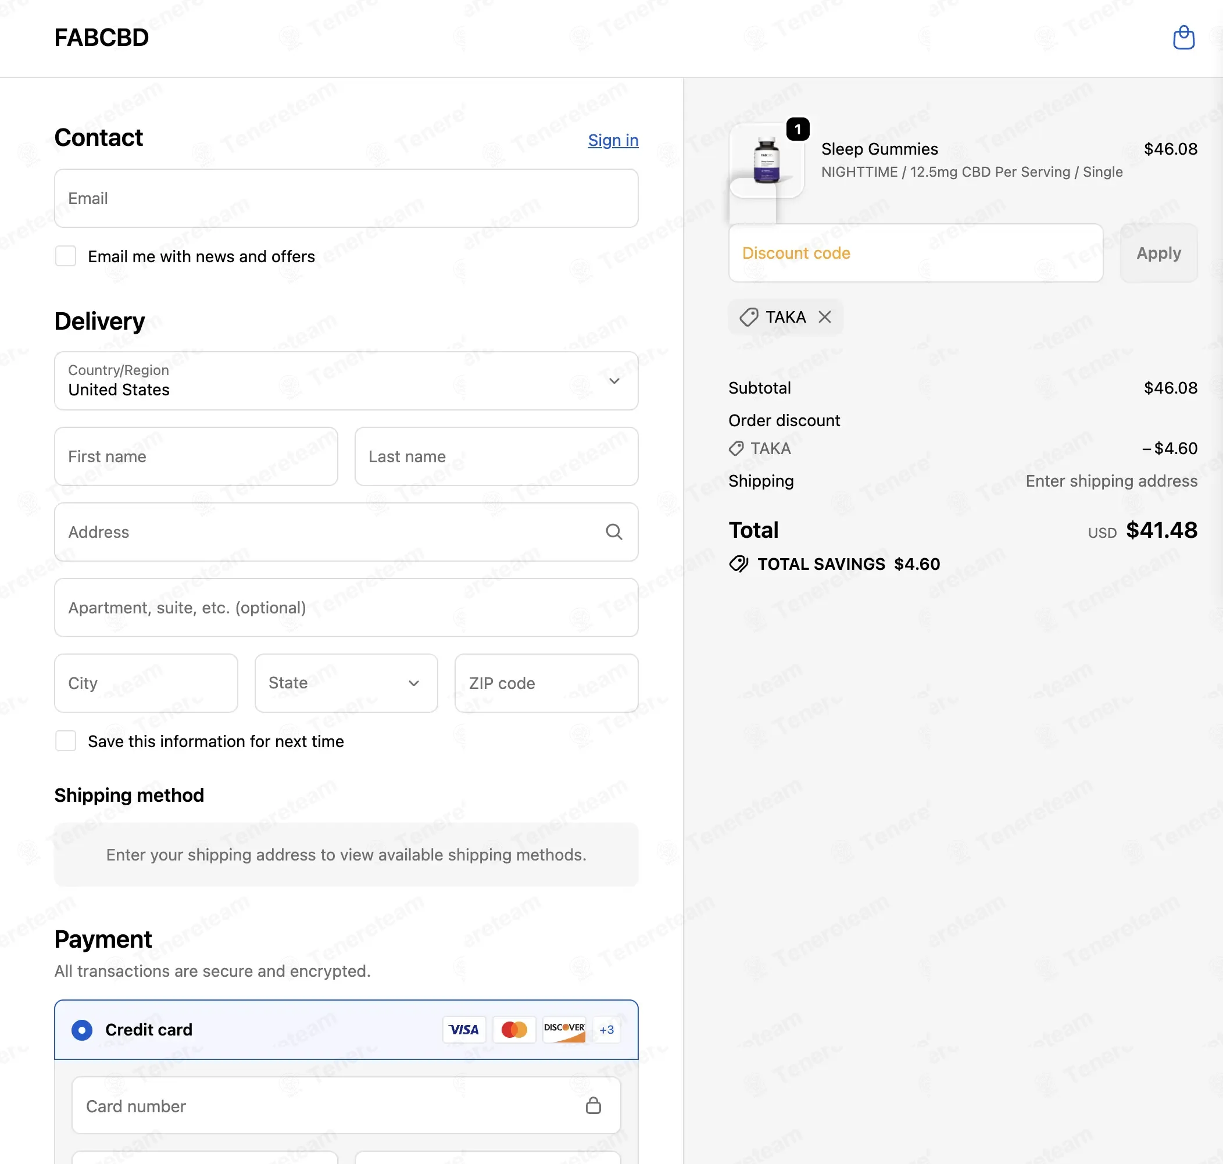Focus the City input field
This screenshot has height=1164, width=1223.
[x=146, y=683]
